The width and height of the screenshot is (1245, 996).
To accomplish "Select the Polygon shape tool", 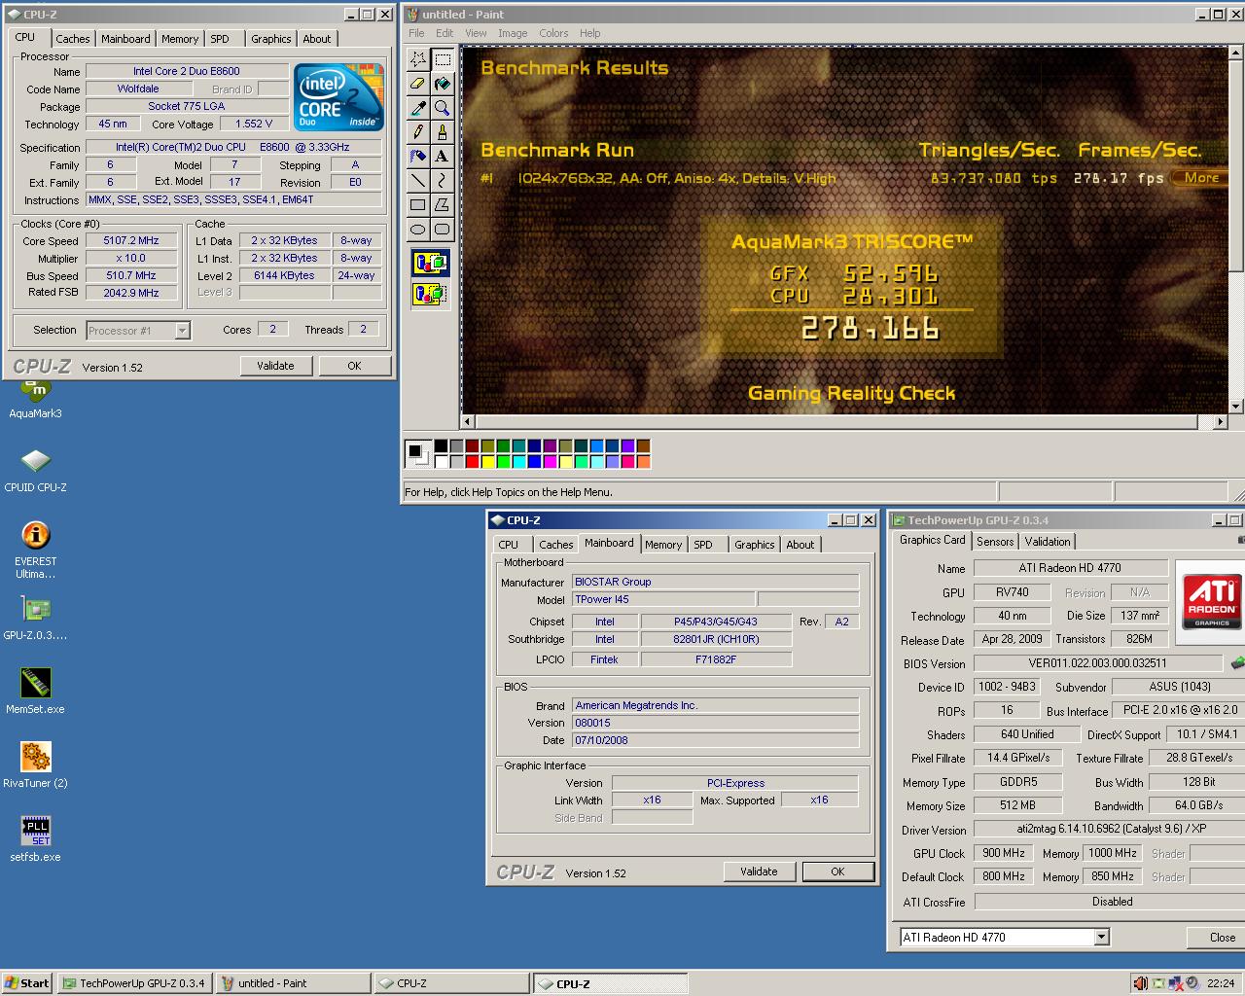I will (x=442, y=204).
